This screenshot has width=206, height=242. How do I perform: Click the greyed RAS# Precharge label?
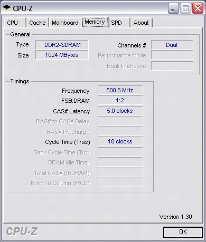(x=68, y=132)
